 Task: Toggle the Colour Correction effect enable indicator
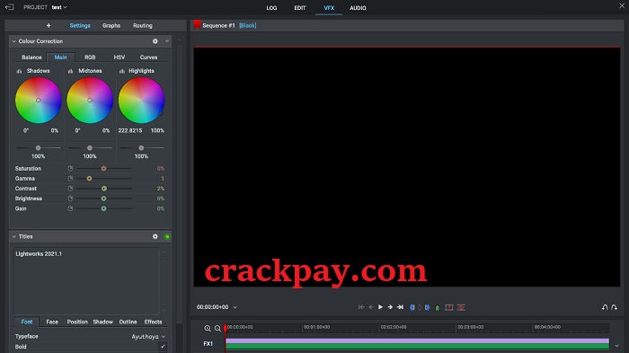click(x=167, y=41)
